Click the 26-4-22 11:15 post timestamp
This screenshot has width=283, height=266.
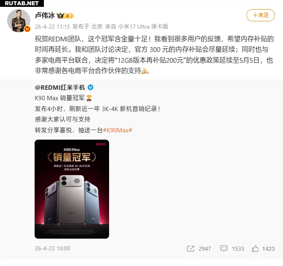click(52, 27)
